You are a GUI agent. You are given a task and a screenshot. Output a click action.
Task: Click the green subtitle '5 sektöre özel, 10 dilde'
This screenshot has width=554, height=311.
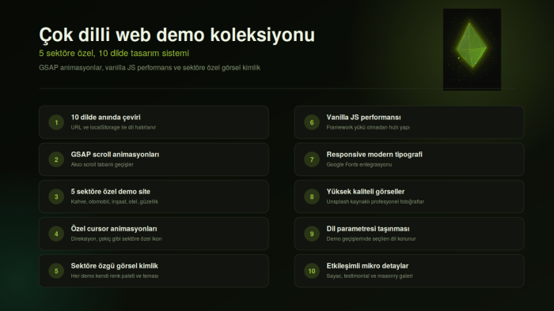114,53
